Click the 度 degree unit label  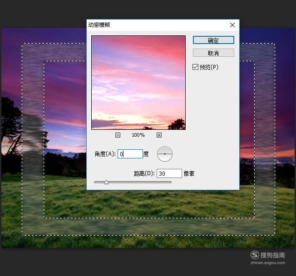(x=146, y=154)
